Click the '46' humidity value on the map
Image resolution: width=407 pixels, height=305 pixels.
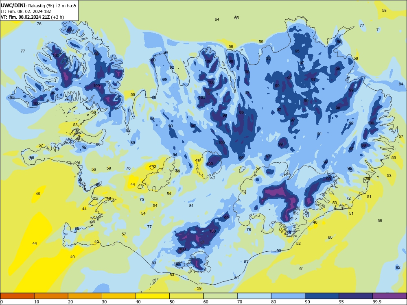pos(315,222)
